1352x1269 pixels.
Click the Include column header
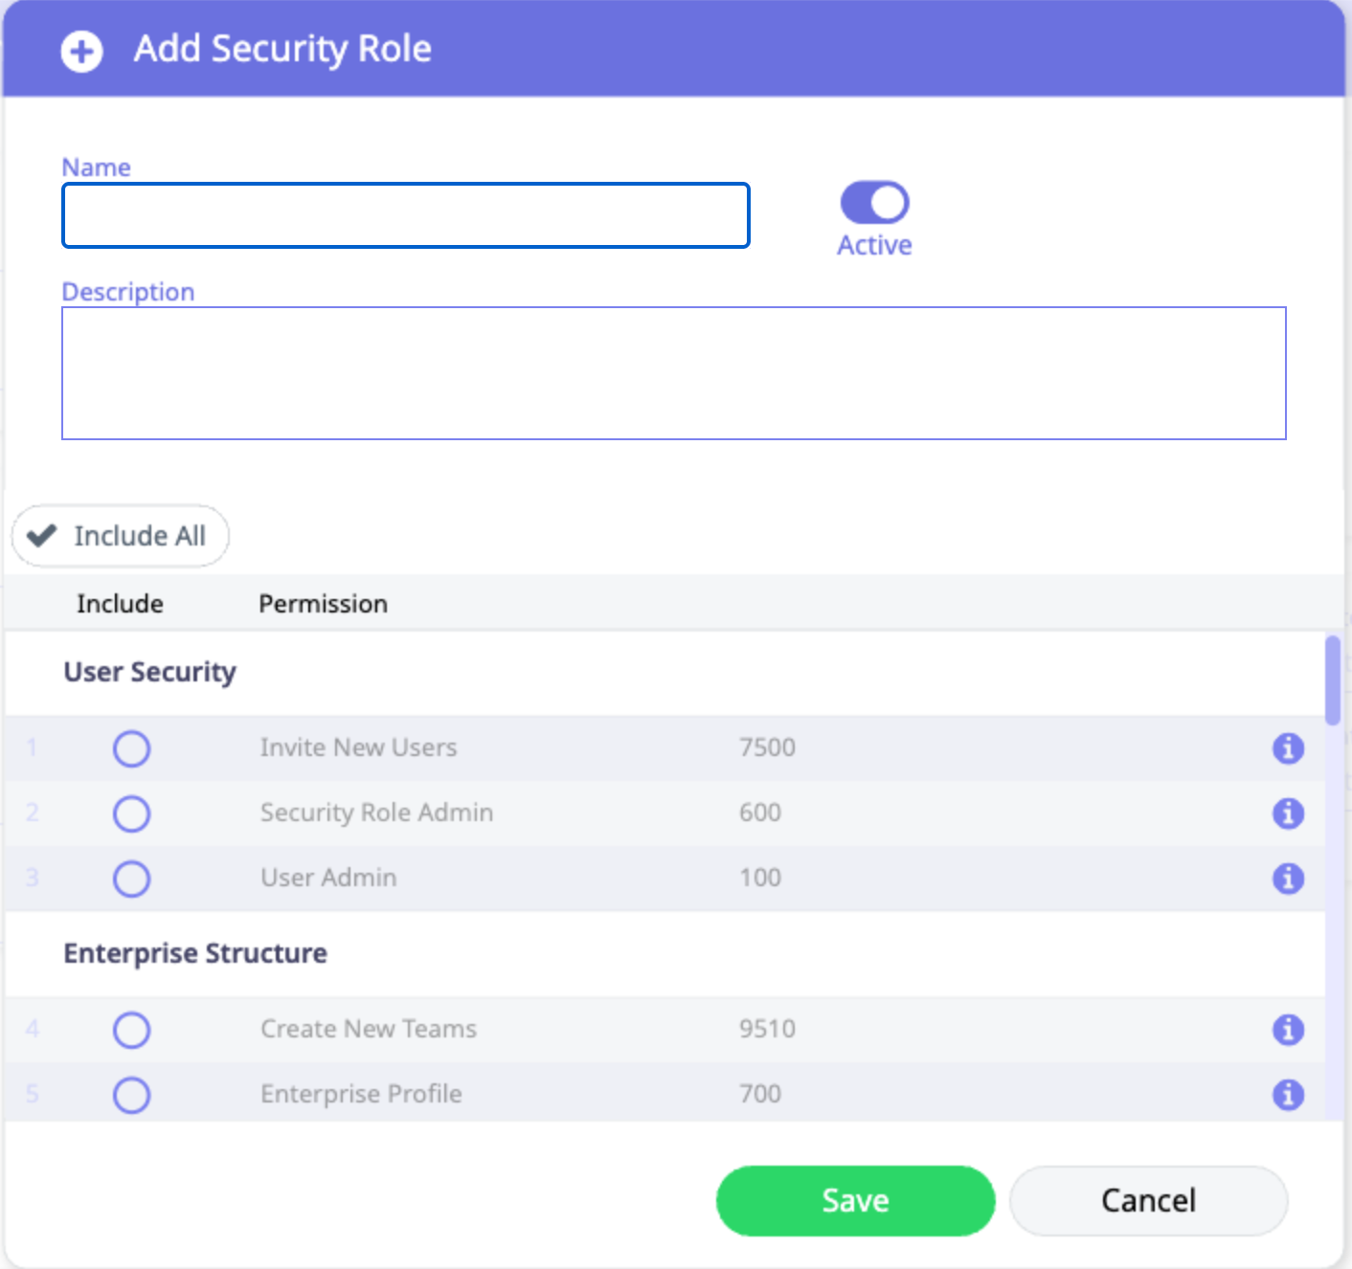[120, 604]
